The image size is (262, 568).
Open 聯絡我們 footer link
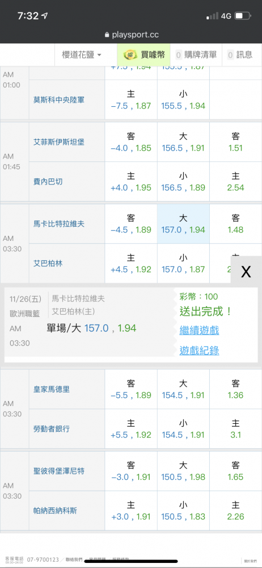point(74,559)
